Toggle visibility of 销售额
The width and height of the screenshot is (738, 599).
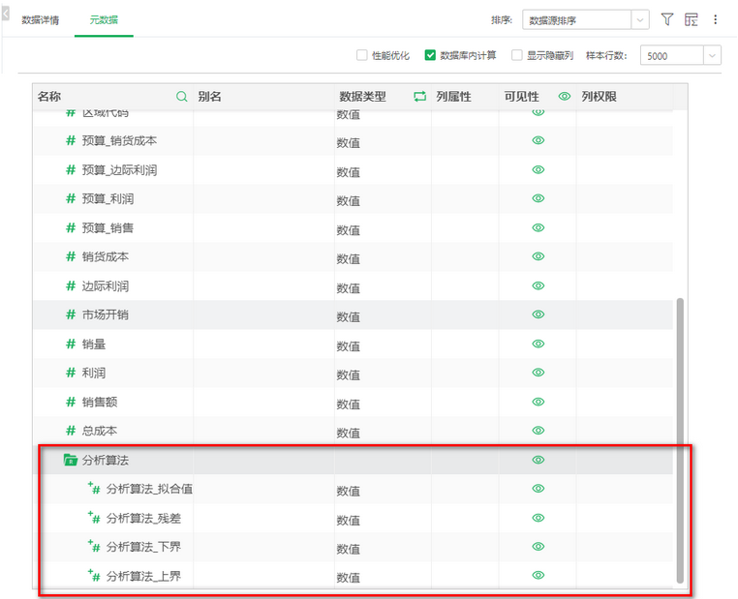(x=538, y=402)
